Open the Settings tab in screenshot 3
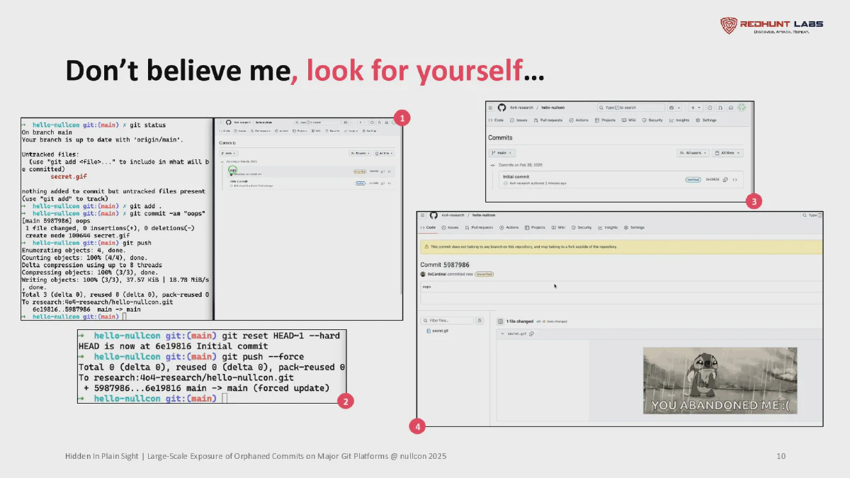The height and width of the screenshot is (478, 850). pos(706,120)
